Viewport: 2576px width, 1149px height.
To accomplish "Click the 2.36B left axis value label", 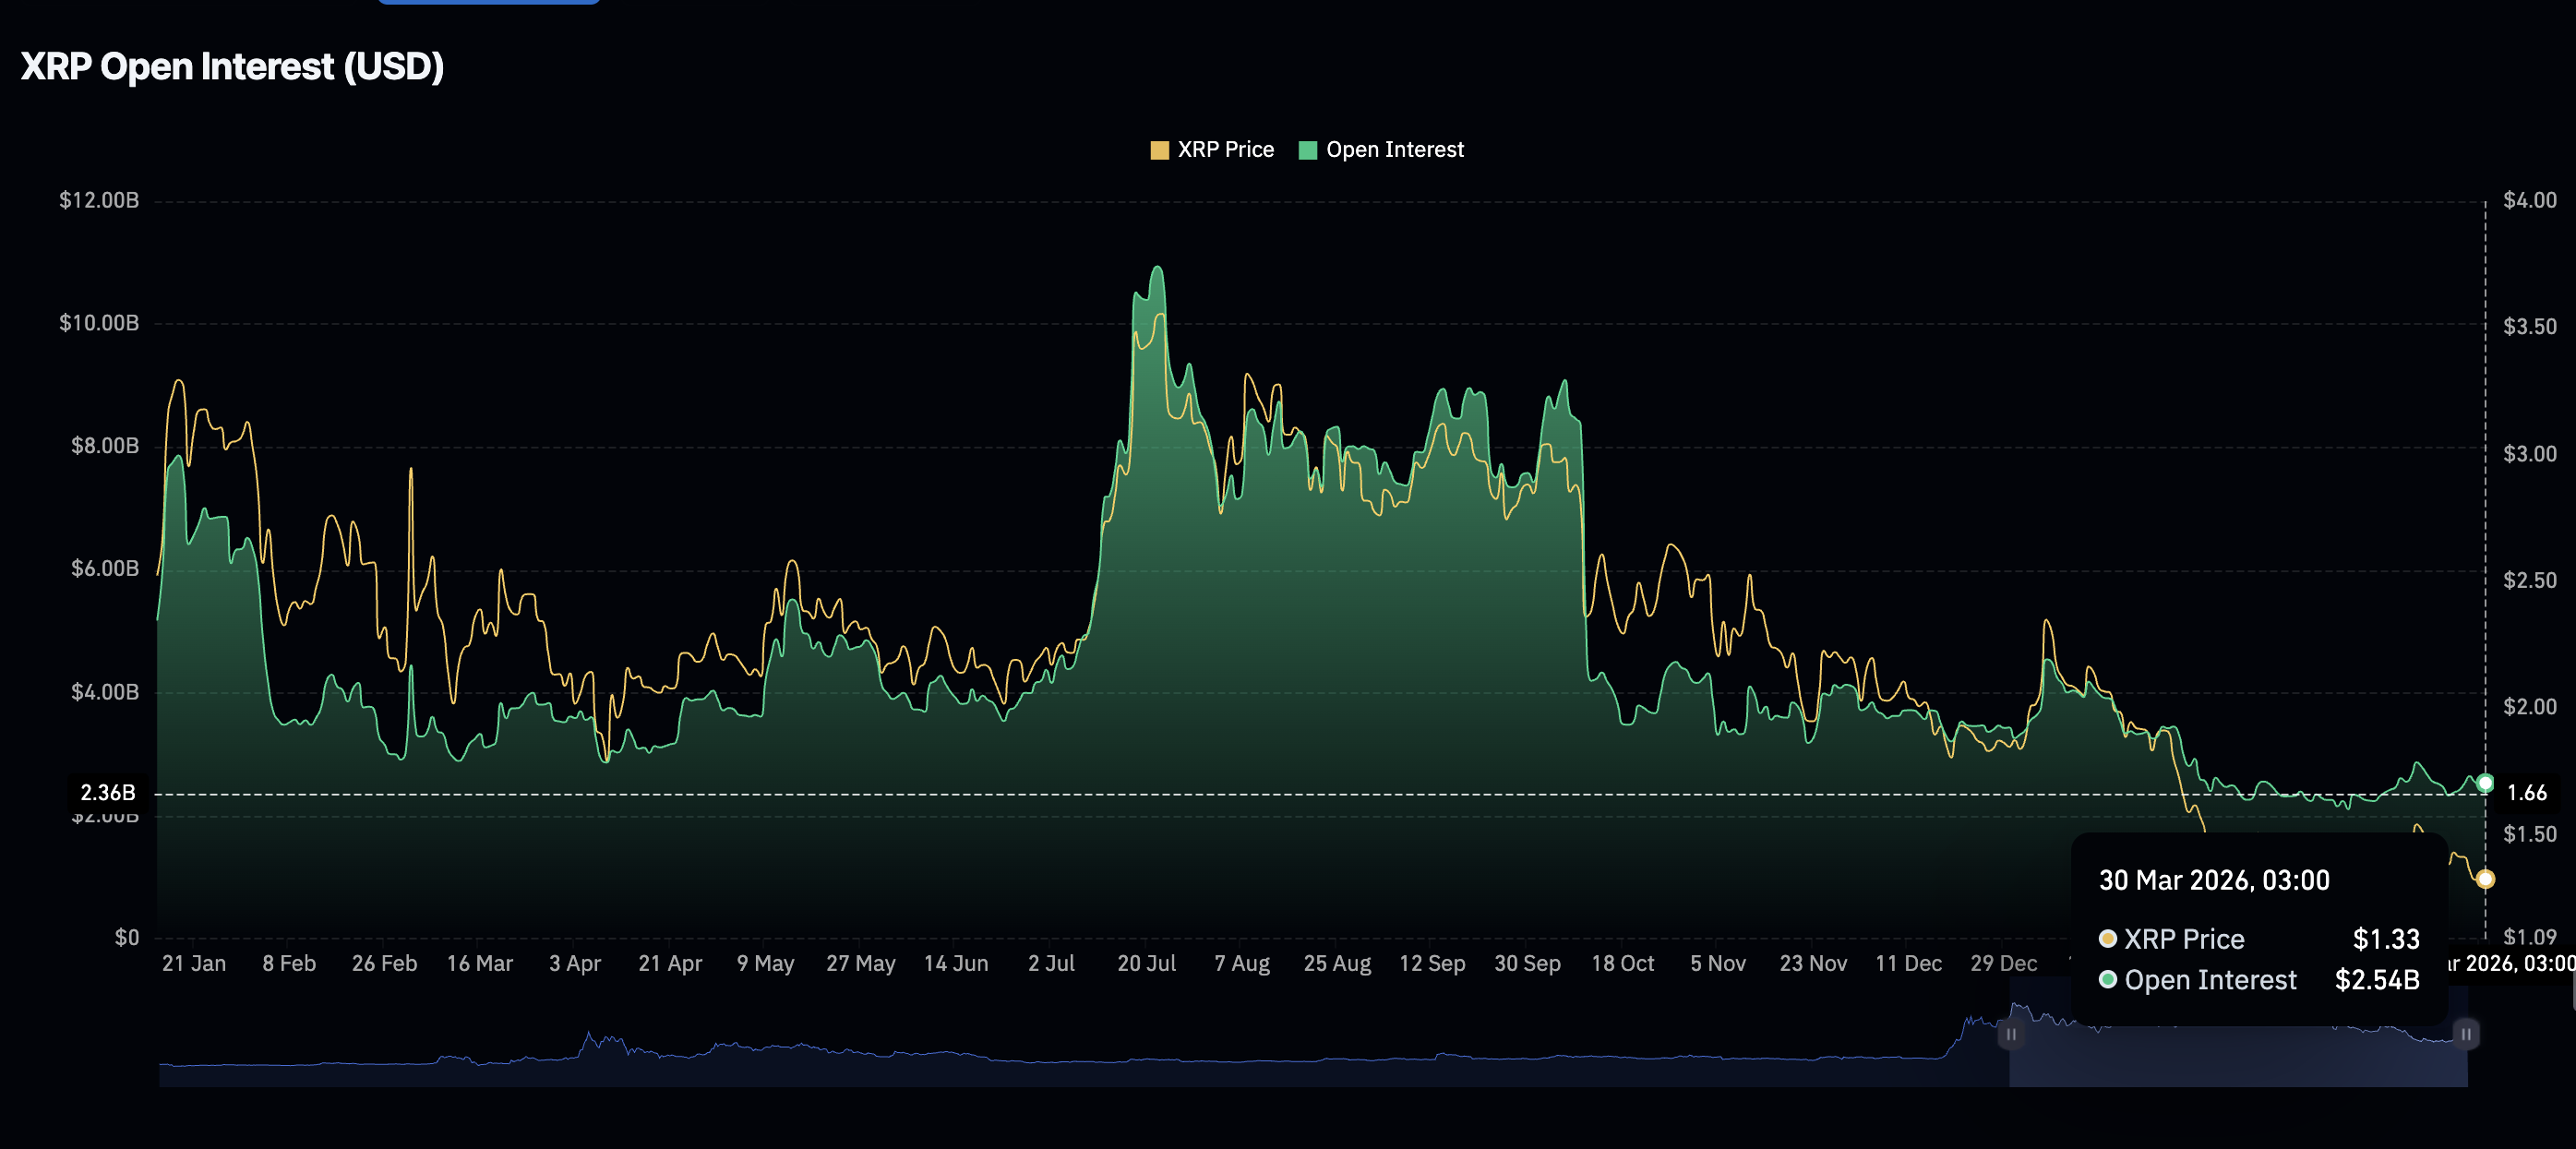I will 107,793.
